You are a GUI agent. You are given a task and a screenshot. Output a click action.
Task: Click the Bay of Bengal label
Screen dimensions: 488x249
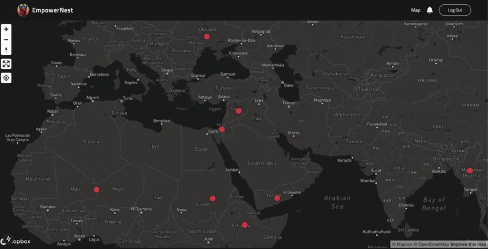[x=434, y=204]
